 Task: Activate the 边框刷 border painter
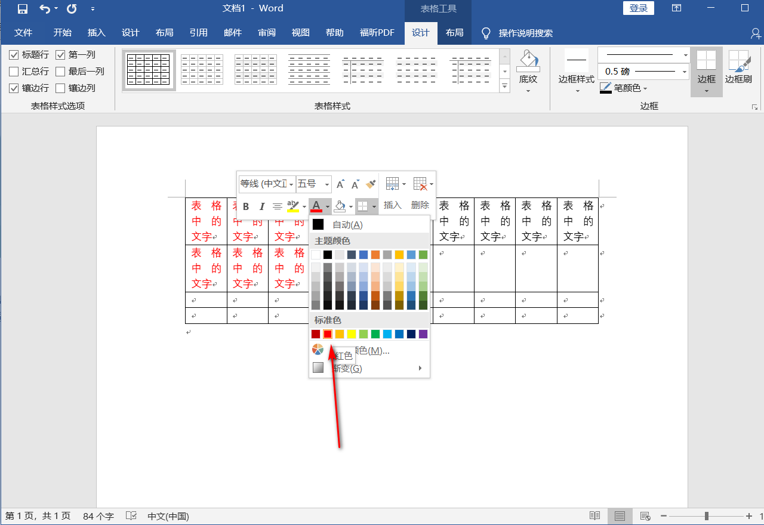(x=738, y=67)
